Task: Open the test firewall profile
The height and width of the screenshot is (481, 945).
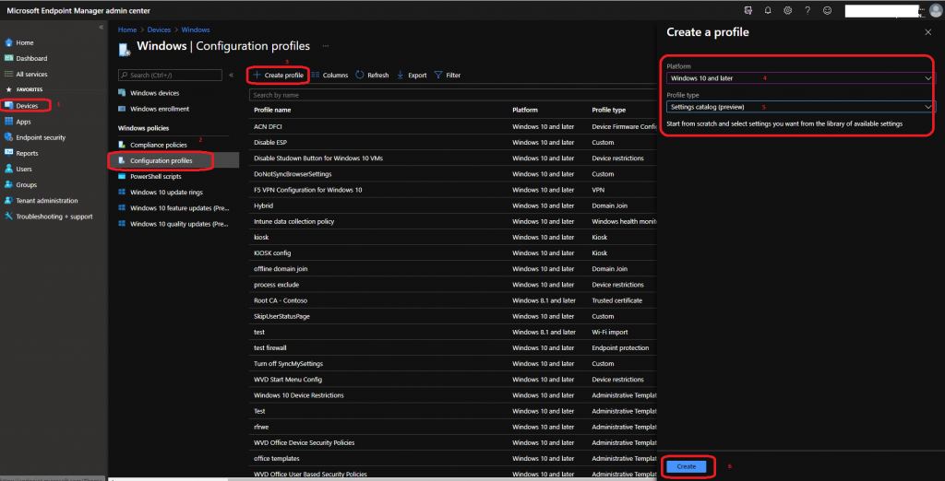Action: [x=270, y=348]
